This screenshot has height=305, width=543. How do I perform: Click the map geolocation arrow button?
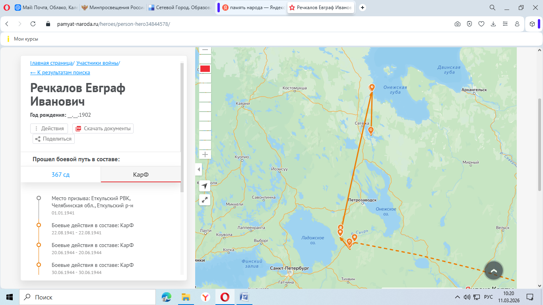pyautogui.click(x=204, y=186)
